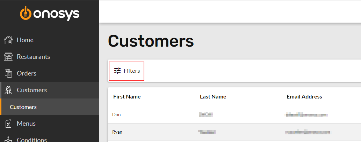
Task: Click Ryan's blurred last name cell
Action: [207, 132]
